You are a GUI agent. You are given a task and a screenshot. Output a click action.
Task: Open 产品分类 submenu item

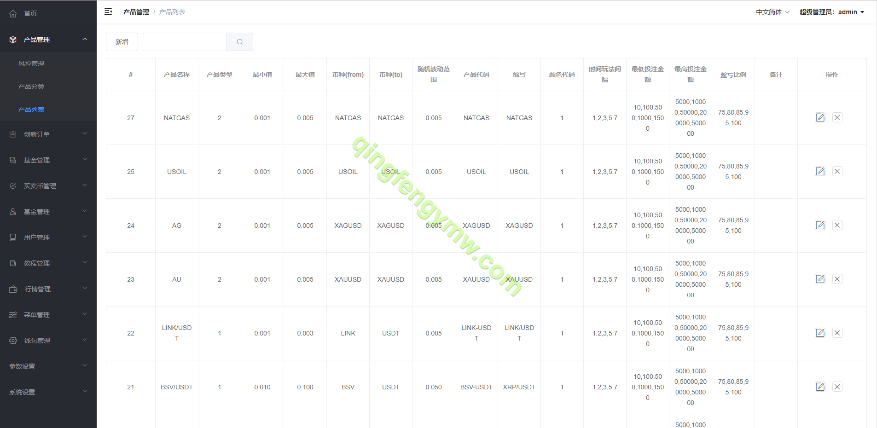(48, 87)
